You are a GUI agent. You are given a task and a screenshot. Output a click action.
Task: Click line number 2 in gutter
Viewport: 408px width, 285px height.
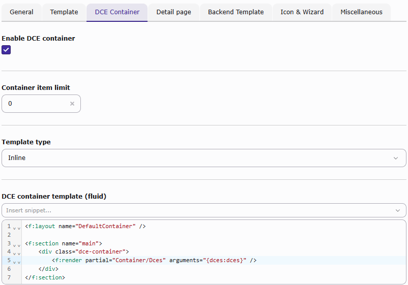[9, 235]
